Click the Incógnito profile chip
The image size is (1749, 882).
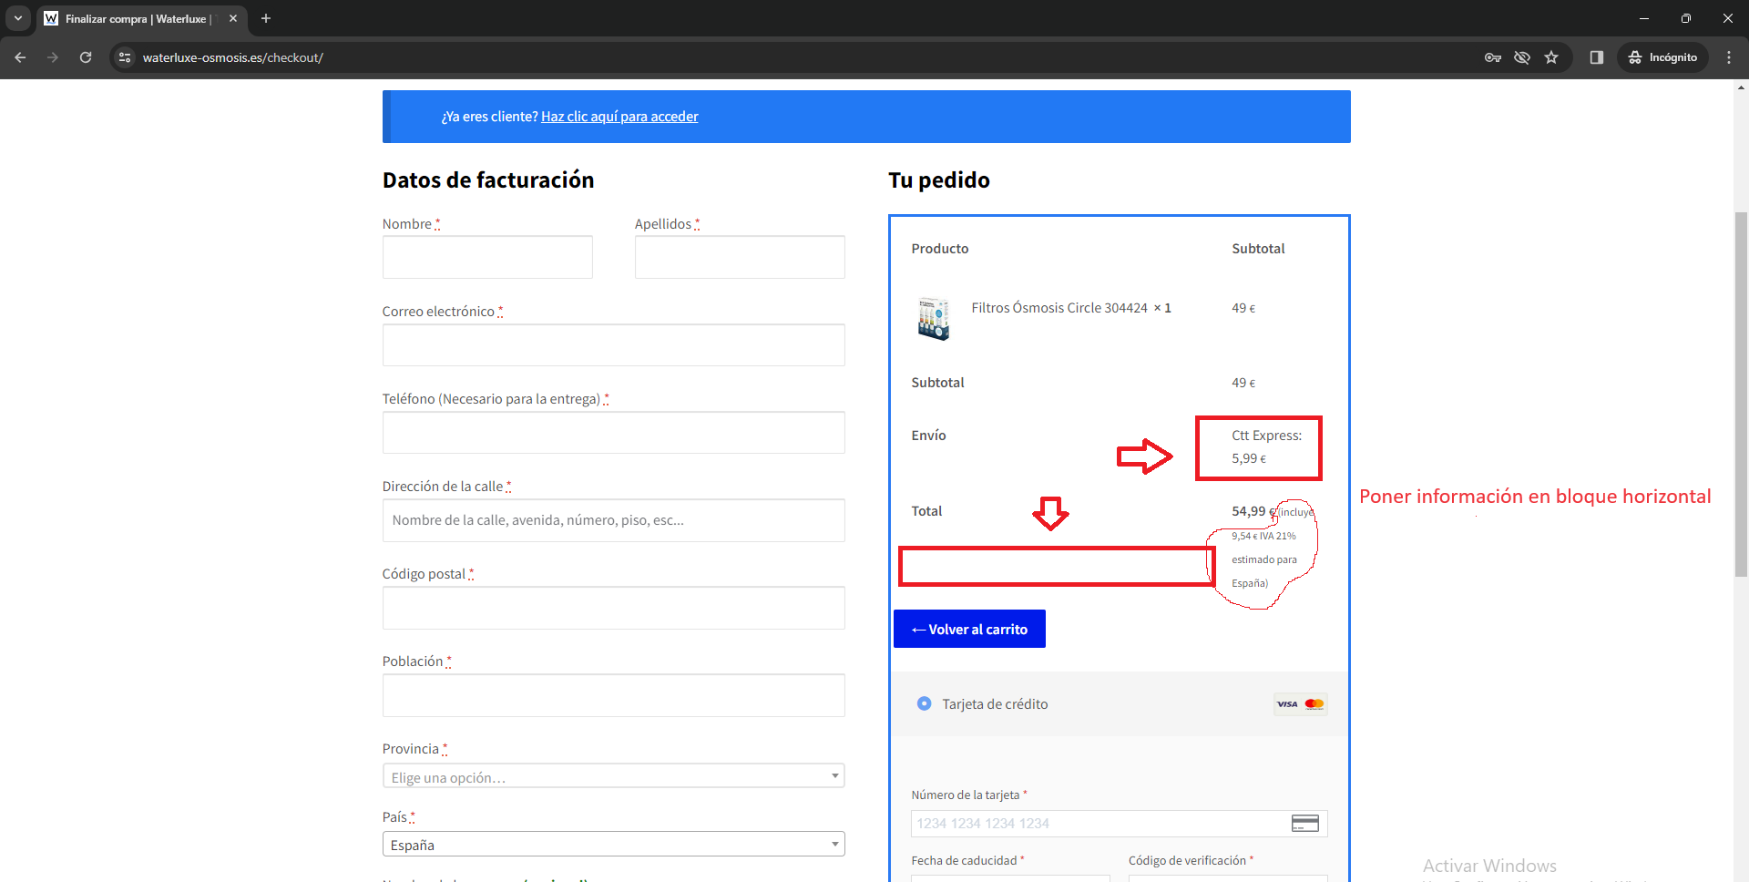pos(1662,57)
